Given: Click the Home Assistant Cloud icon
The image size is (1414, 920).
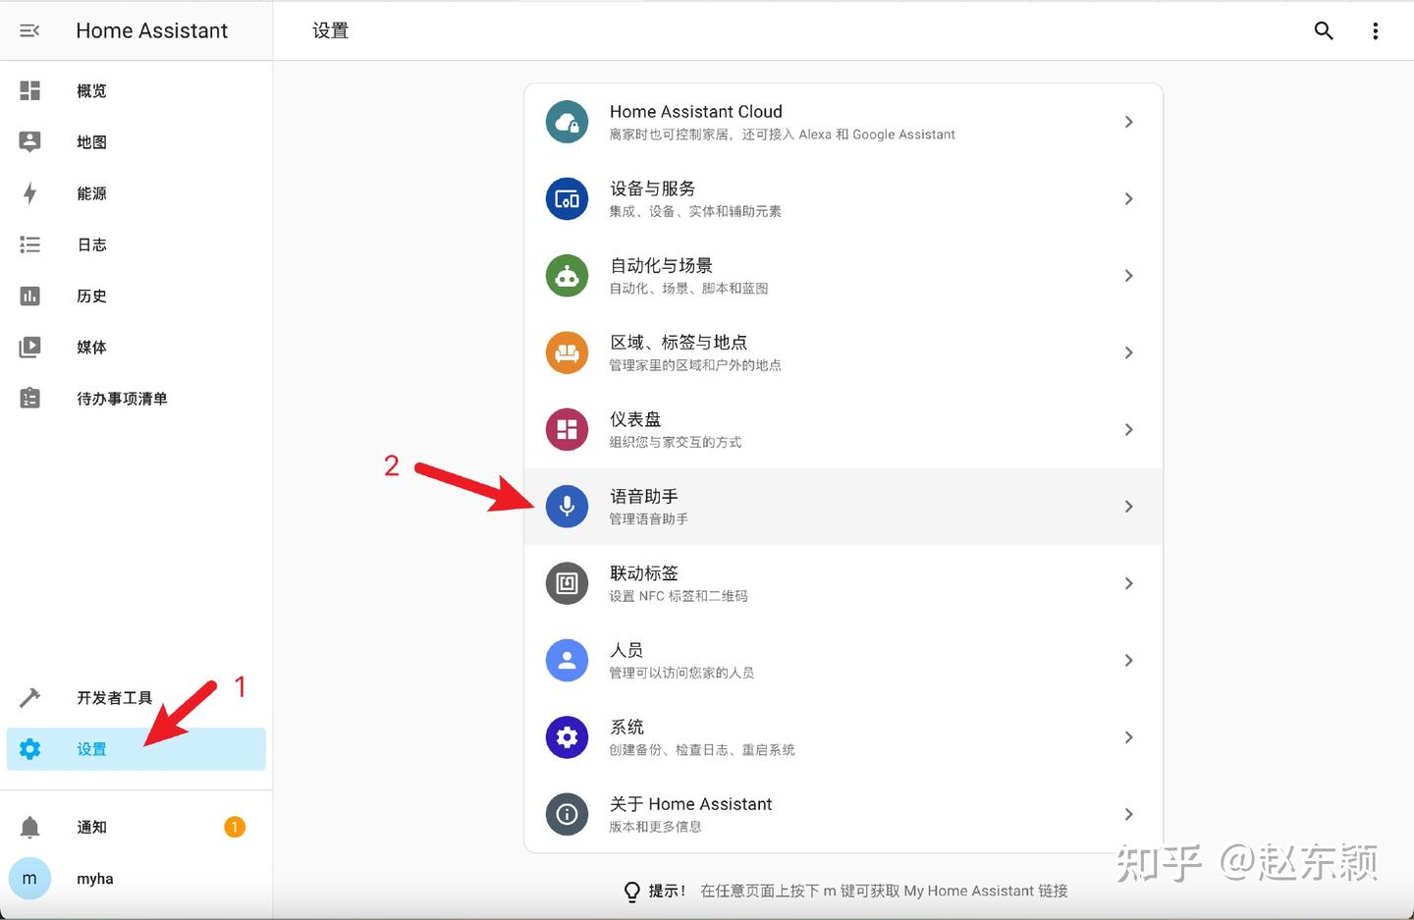Looking at the screenshot, I should (x=567, y=122).
